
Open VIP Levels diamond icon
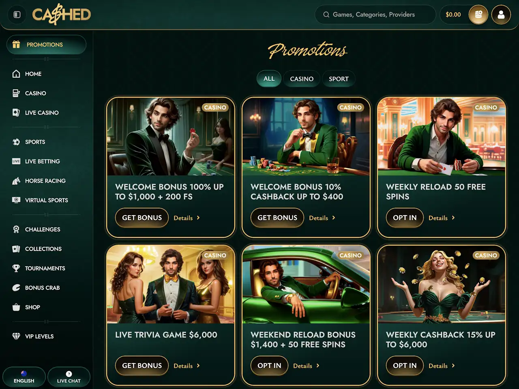click(16, 336)
